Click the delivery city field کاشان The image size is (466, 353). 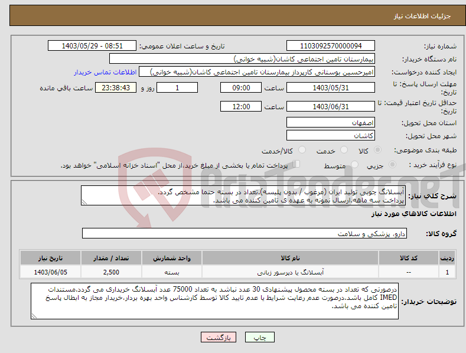[x=331, y=136]
